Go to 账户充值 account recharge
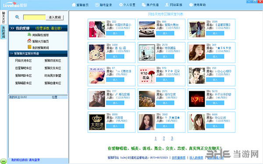Screen dimensions: 263x164 150,5
